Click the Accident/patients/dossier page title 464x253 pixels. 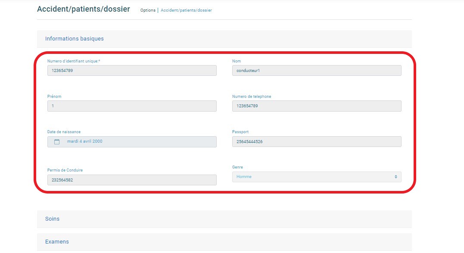point(84,9)
